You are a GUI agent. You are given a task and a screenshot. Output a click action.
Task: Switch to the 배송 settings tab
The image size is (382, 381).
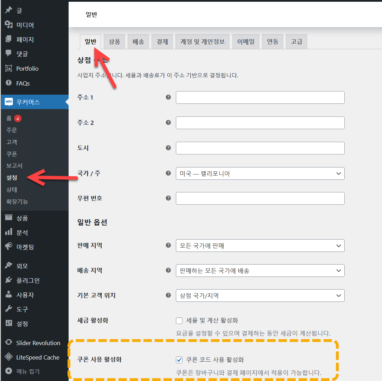pyautogui.click(x=138, y=41)
